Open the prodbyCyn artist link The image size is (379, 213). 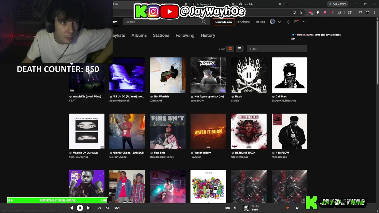tap(197, 101)
